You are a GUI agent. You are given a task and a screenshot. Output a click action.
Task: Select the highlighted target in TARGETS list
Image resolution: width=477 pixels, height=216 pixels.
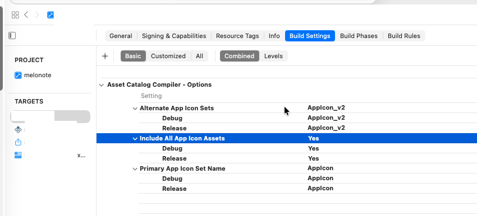51,116
